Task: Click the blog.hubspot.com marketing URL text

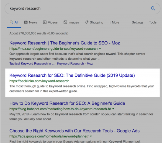Action: pyautogui.click(x=60, y=109)
